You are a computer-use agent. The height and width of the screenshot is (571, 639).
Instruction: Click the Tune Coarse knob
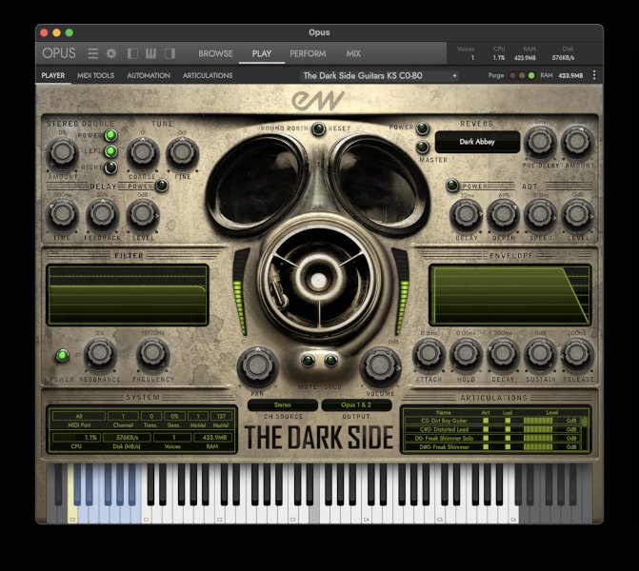tap(142, 152)
